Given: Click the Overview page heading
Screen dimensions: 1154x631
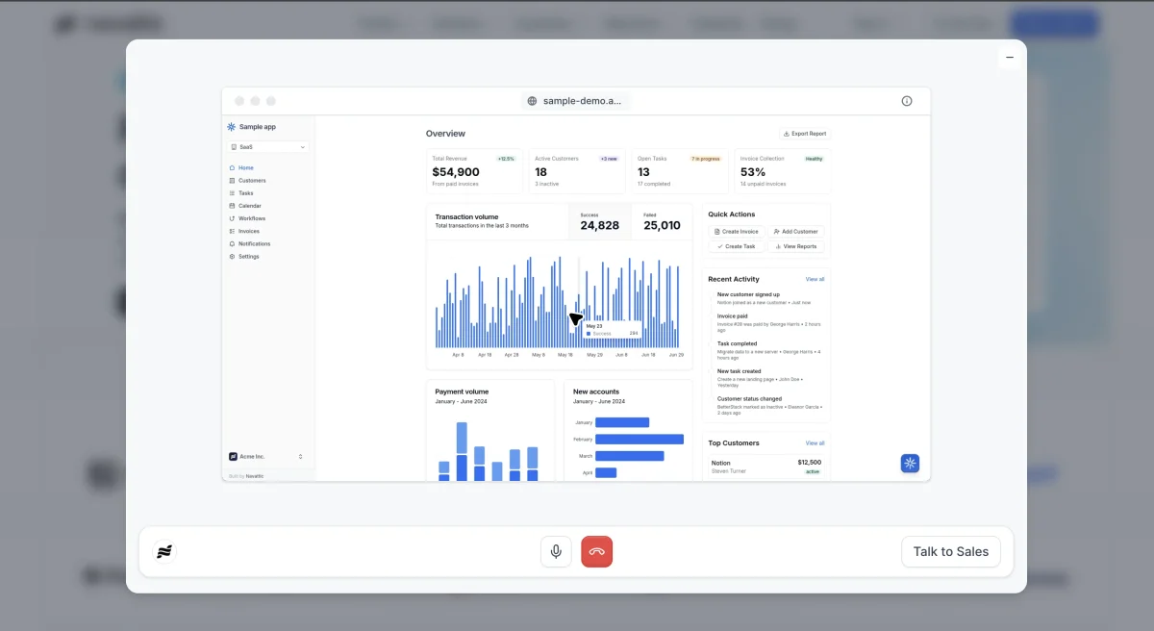Looking at the screenshot, I should pyautogui.click(x=445, y=134).
